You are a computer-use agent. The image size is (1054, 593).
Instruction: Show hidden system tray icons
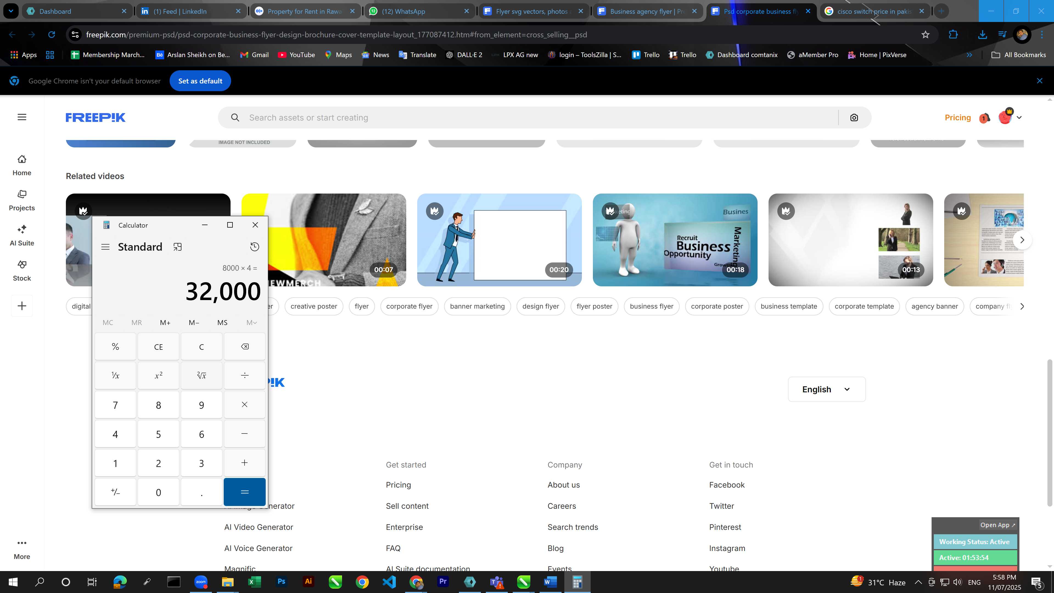[918, 582]
